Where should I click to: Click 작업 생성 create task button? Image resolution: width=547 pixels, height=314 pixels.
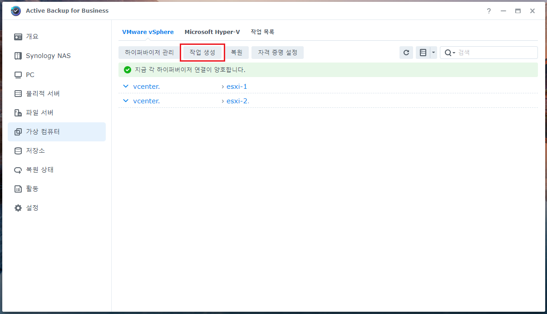pyautogui.click(x=202, y=53)
